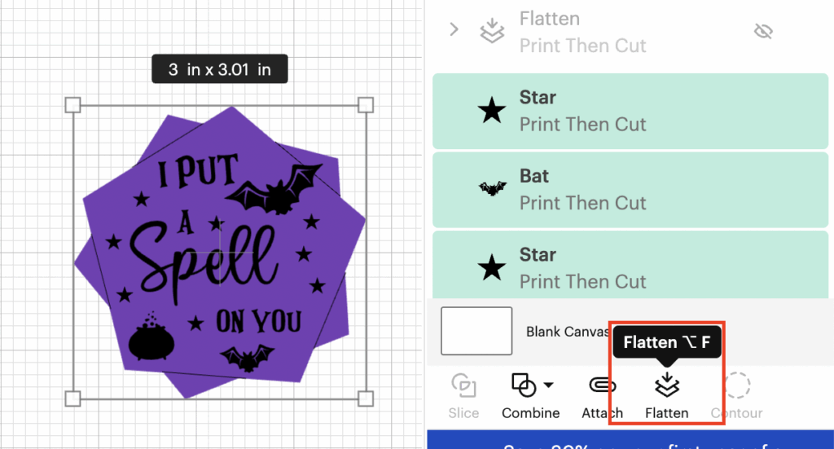Click the Flatten tool icon
Image resolution: width=834 pixels, height=449 pixels.
point(666,385)
